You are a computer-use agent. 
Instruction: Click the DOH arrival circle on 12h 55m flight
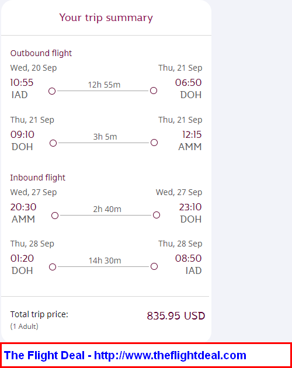click(x=154, y=91)
